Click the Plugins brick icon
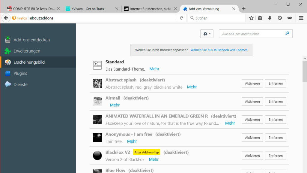 8,73
